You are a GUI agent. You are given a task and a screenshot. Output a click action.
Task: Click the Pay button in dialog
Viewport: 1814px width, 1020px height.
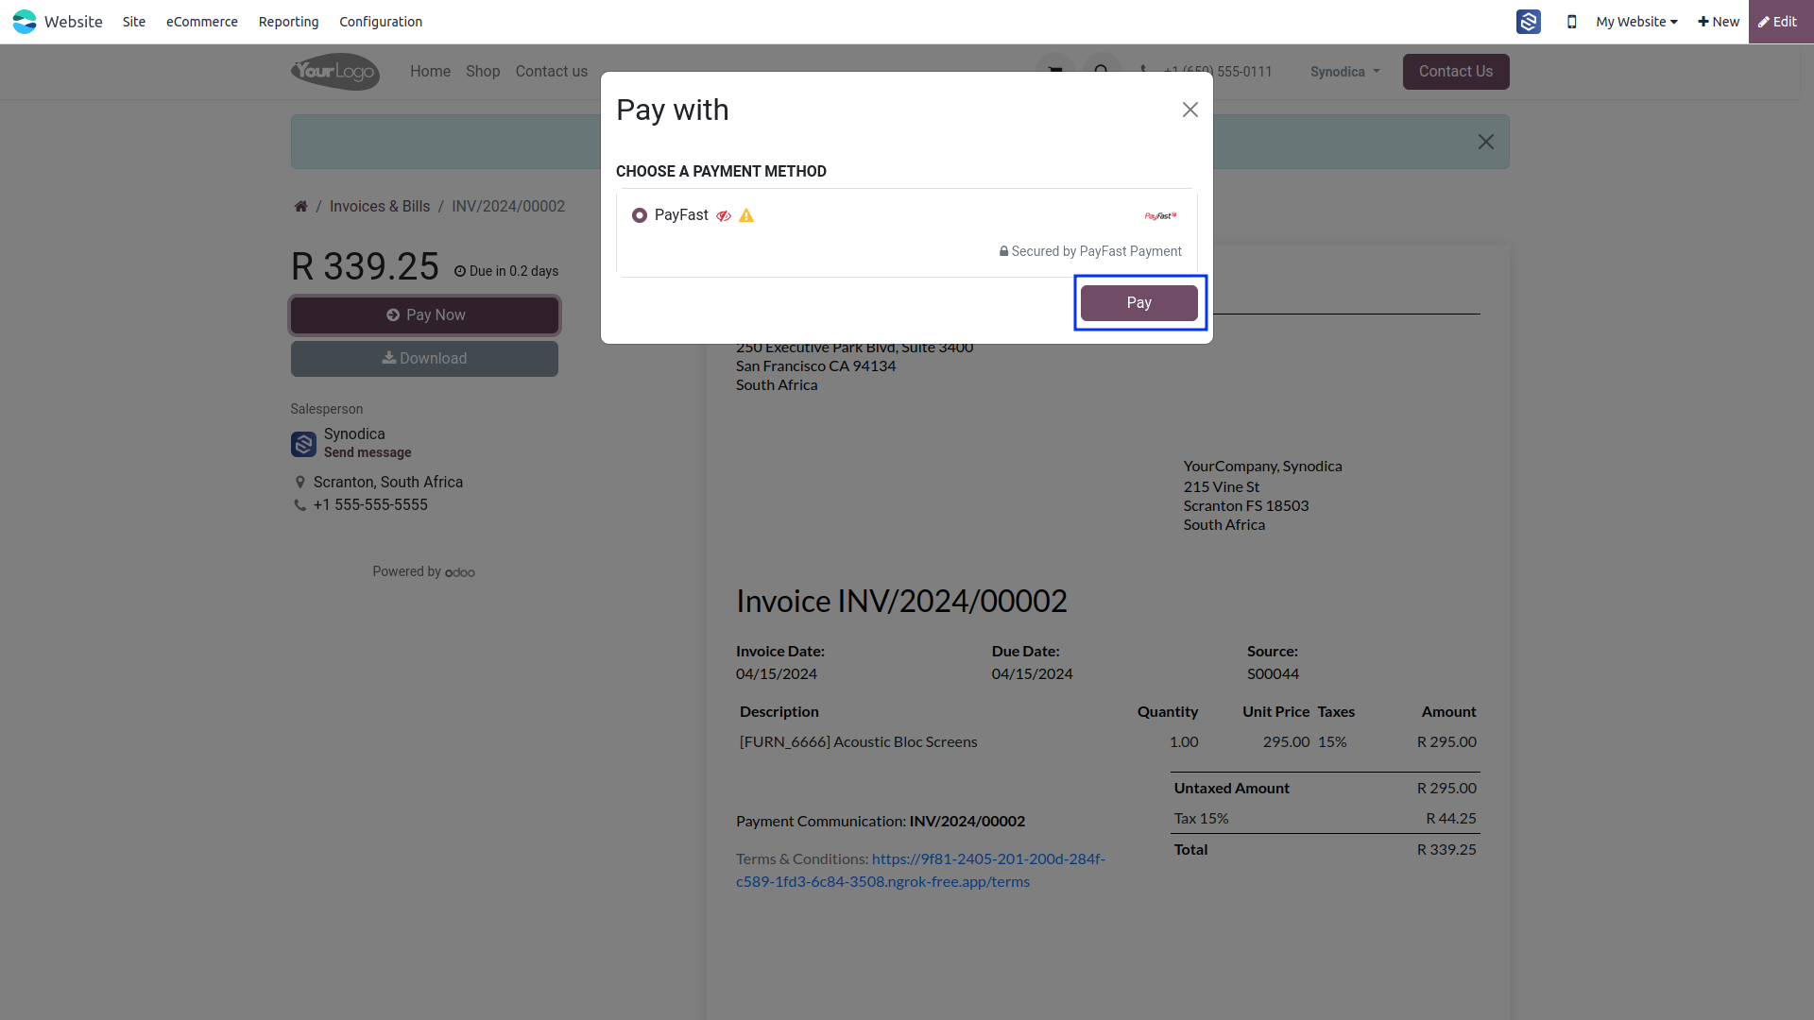click(x=1139, y=303)
